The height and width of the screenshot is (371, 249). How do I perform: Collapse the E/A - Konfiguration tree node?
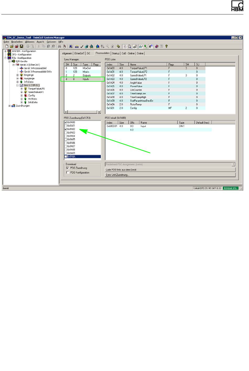[x=6, y=58]
